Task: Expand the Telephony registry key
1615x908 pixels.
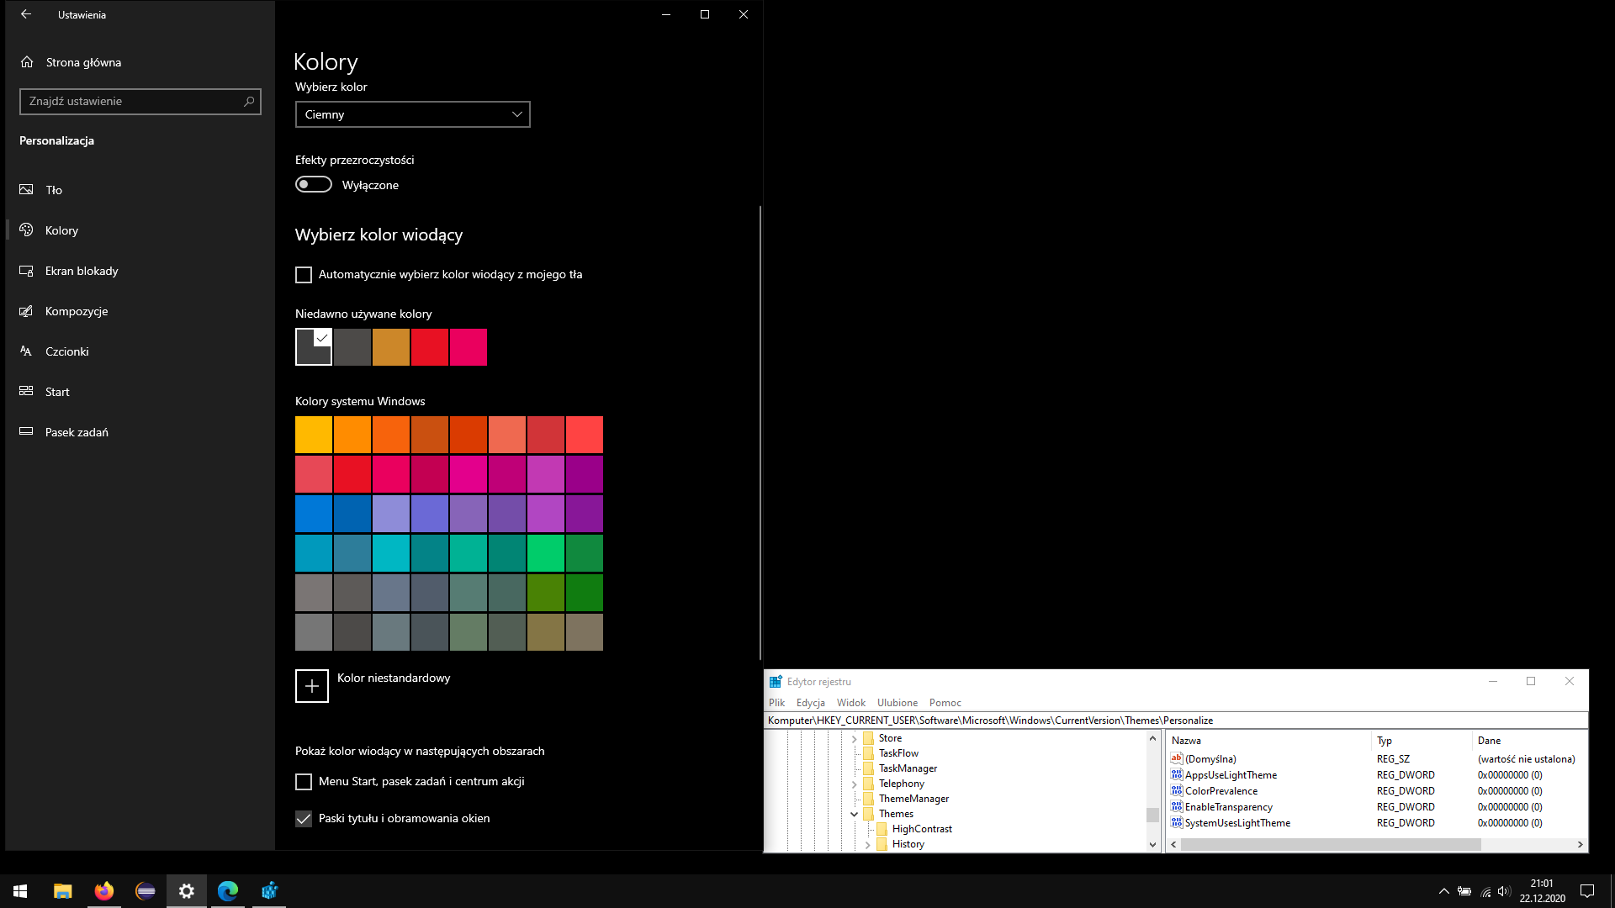Action: pyautogui.click(x=854, y=784)
